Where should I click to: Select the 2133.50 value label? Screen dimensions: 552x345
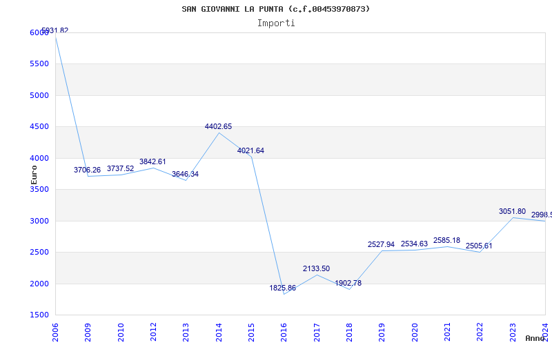(316, 268)
